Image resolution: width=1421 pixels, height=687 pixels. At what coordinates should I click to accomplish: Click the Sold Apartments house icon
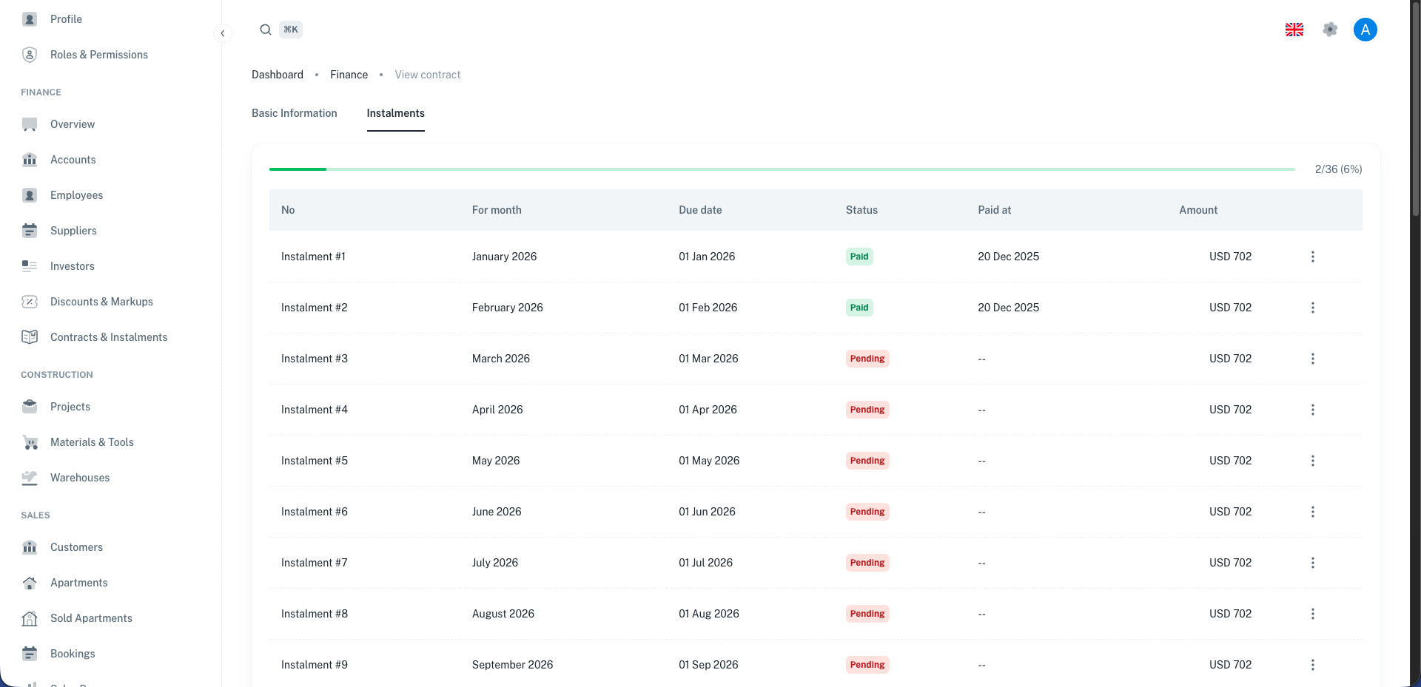30,618
